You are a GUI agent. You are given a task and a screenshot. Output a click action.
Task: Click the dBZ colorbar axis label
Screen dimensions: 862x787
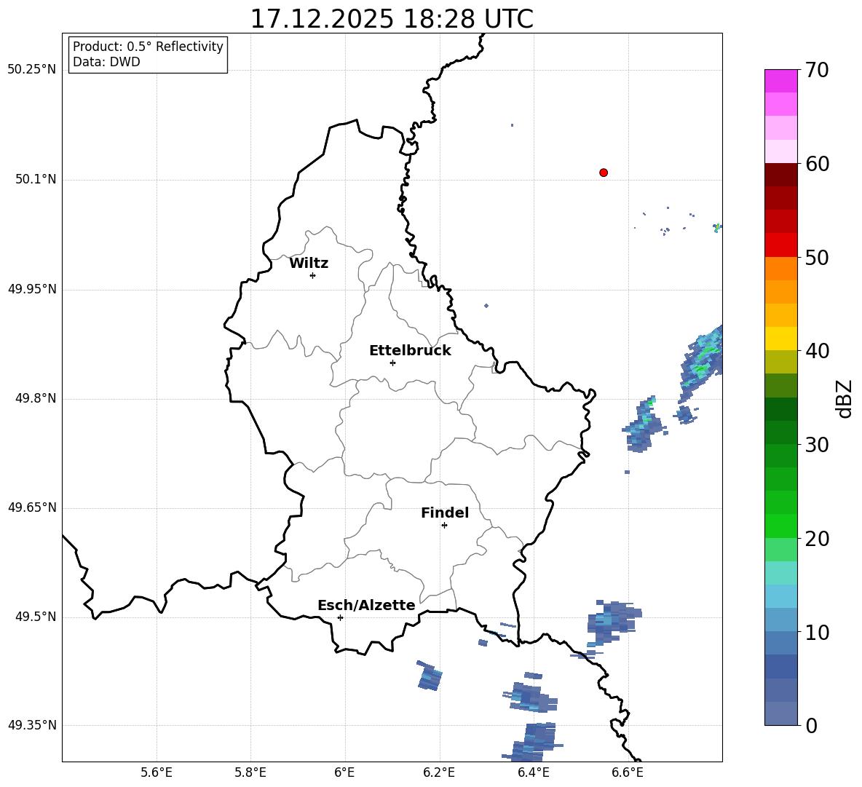[844, 399]
